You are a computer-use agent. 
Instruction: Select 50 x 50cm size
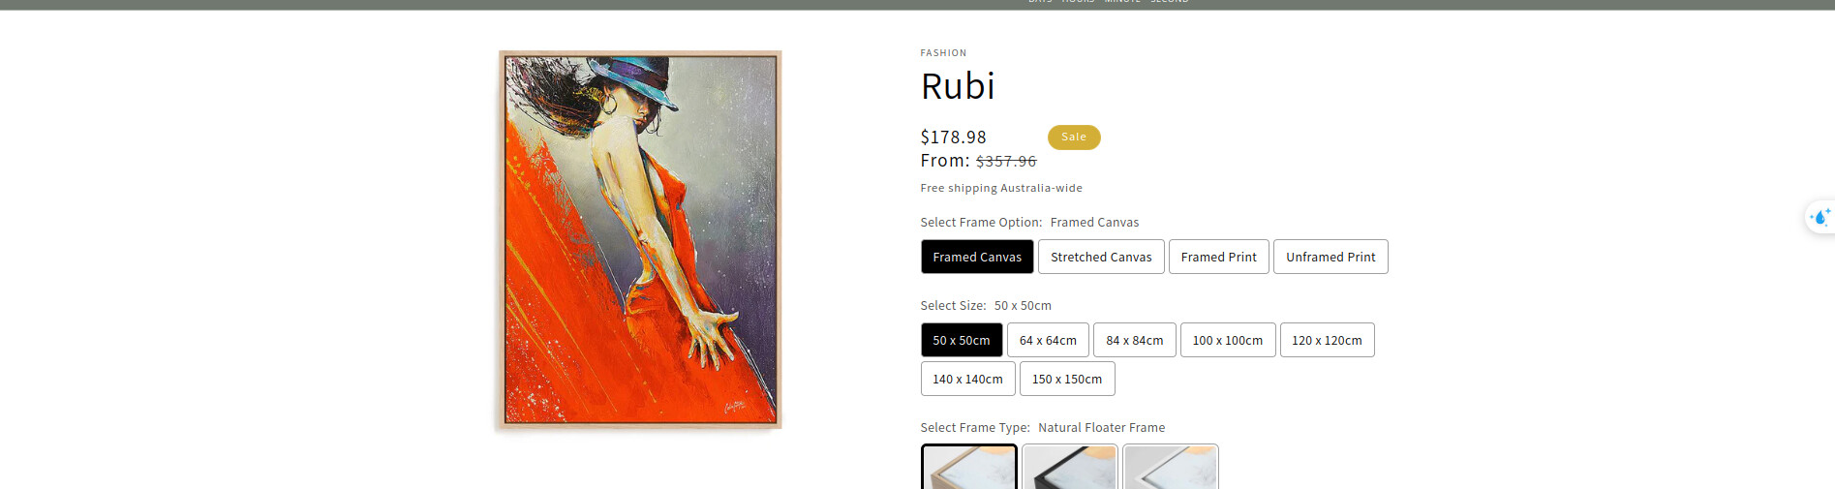tap(962, 340)
